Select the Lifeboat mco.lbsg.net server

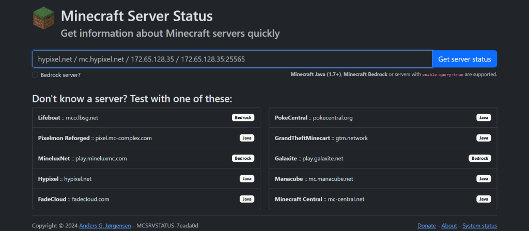(x=146, y=117)
